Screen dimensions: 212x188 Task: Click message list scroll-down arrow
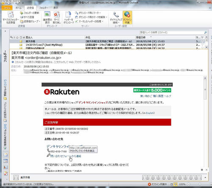[206, 47]
